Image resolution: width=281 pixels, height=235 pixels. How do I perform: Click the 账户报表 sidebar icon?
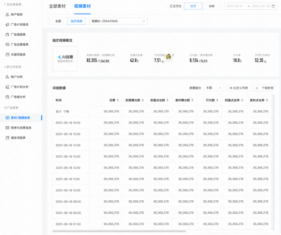point(7,14)
